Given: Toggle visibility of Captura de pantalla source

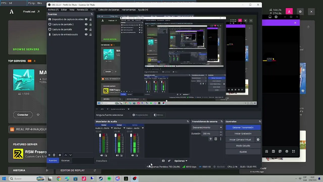Looking at the screenshot, I should [x=86, y=29].
